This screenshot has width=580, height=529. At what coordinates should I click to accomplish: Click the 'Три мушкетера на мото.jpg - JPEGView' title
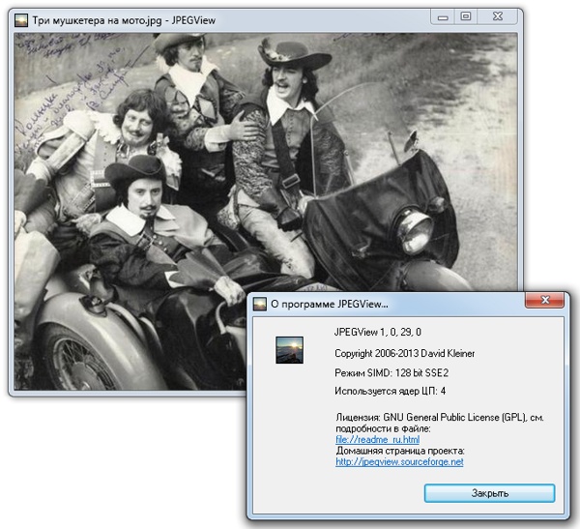point(124,20)
